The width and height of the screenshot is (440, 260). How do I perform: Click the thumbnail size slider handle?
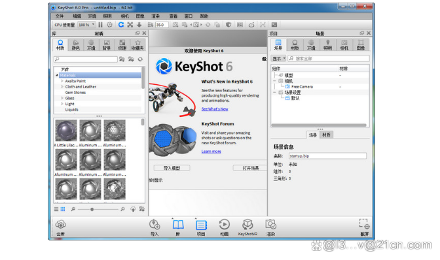coord(92,209)
